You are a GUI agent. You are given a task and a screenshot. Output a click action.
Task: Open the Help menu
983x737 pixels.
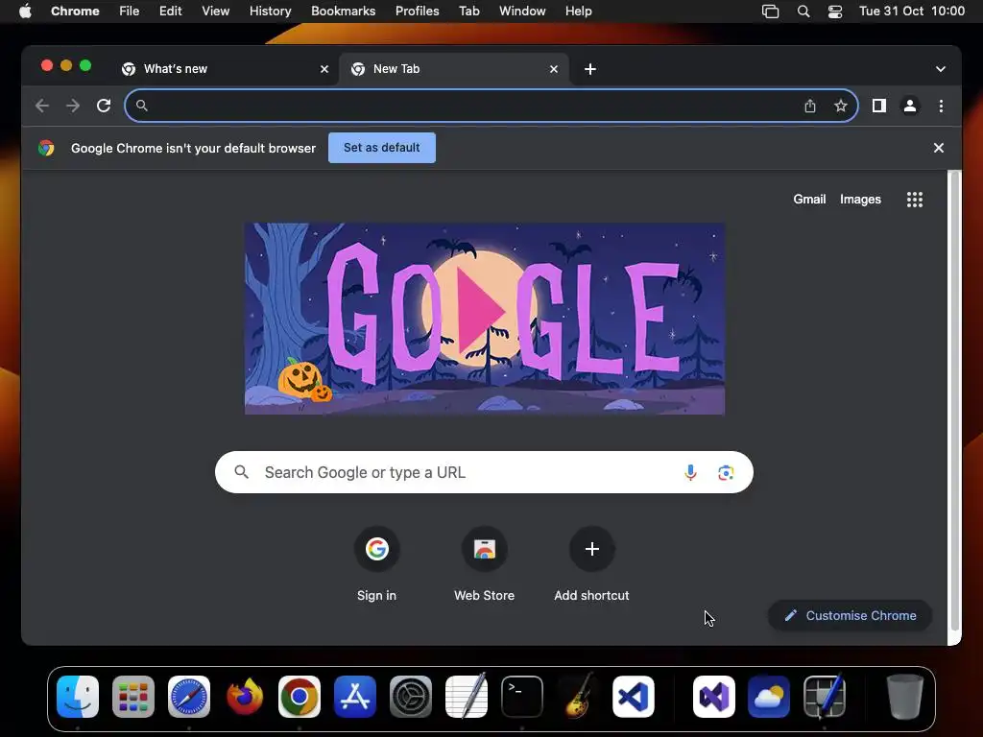click(x=578, y=12)
